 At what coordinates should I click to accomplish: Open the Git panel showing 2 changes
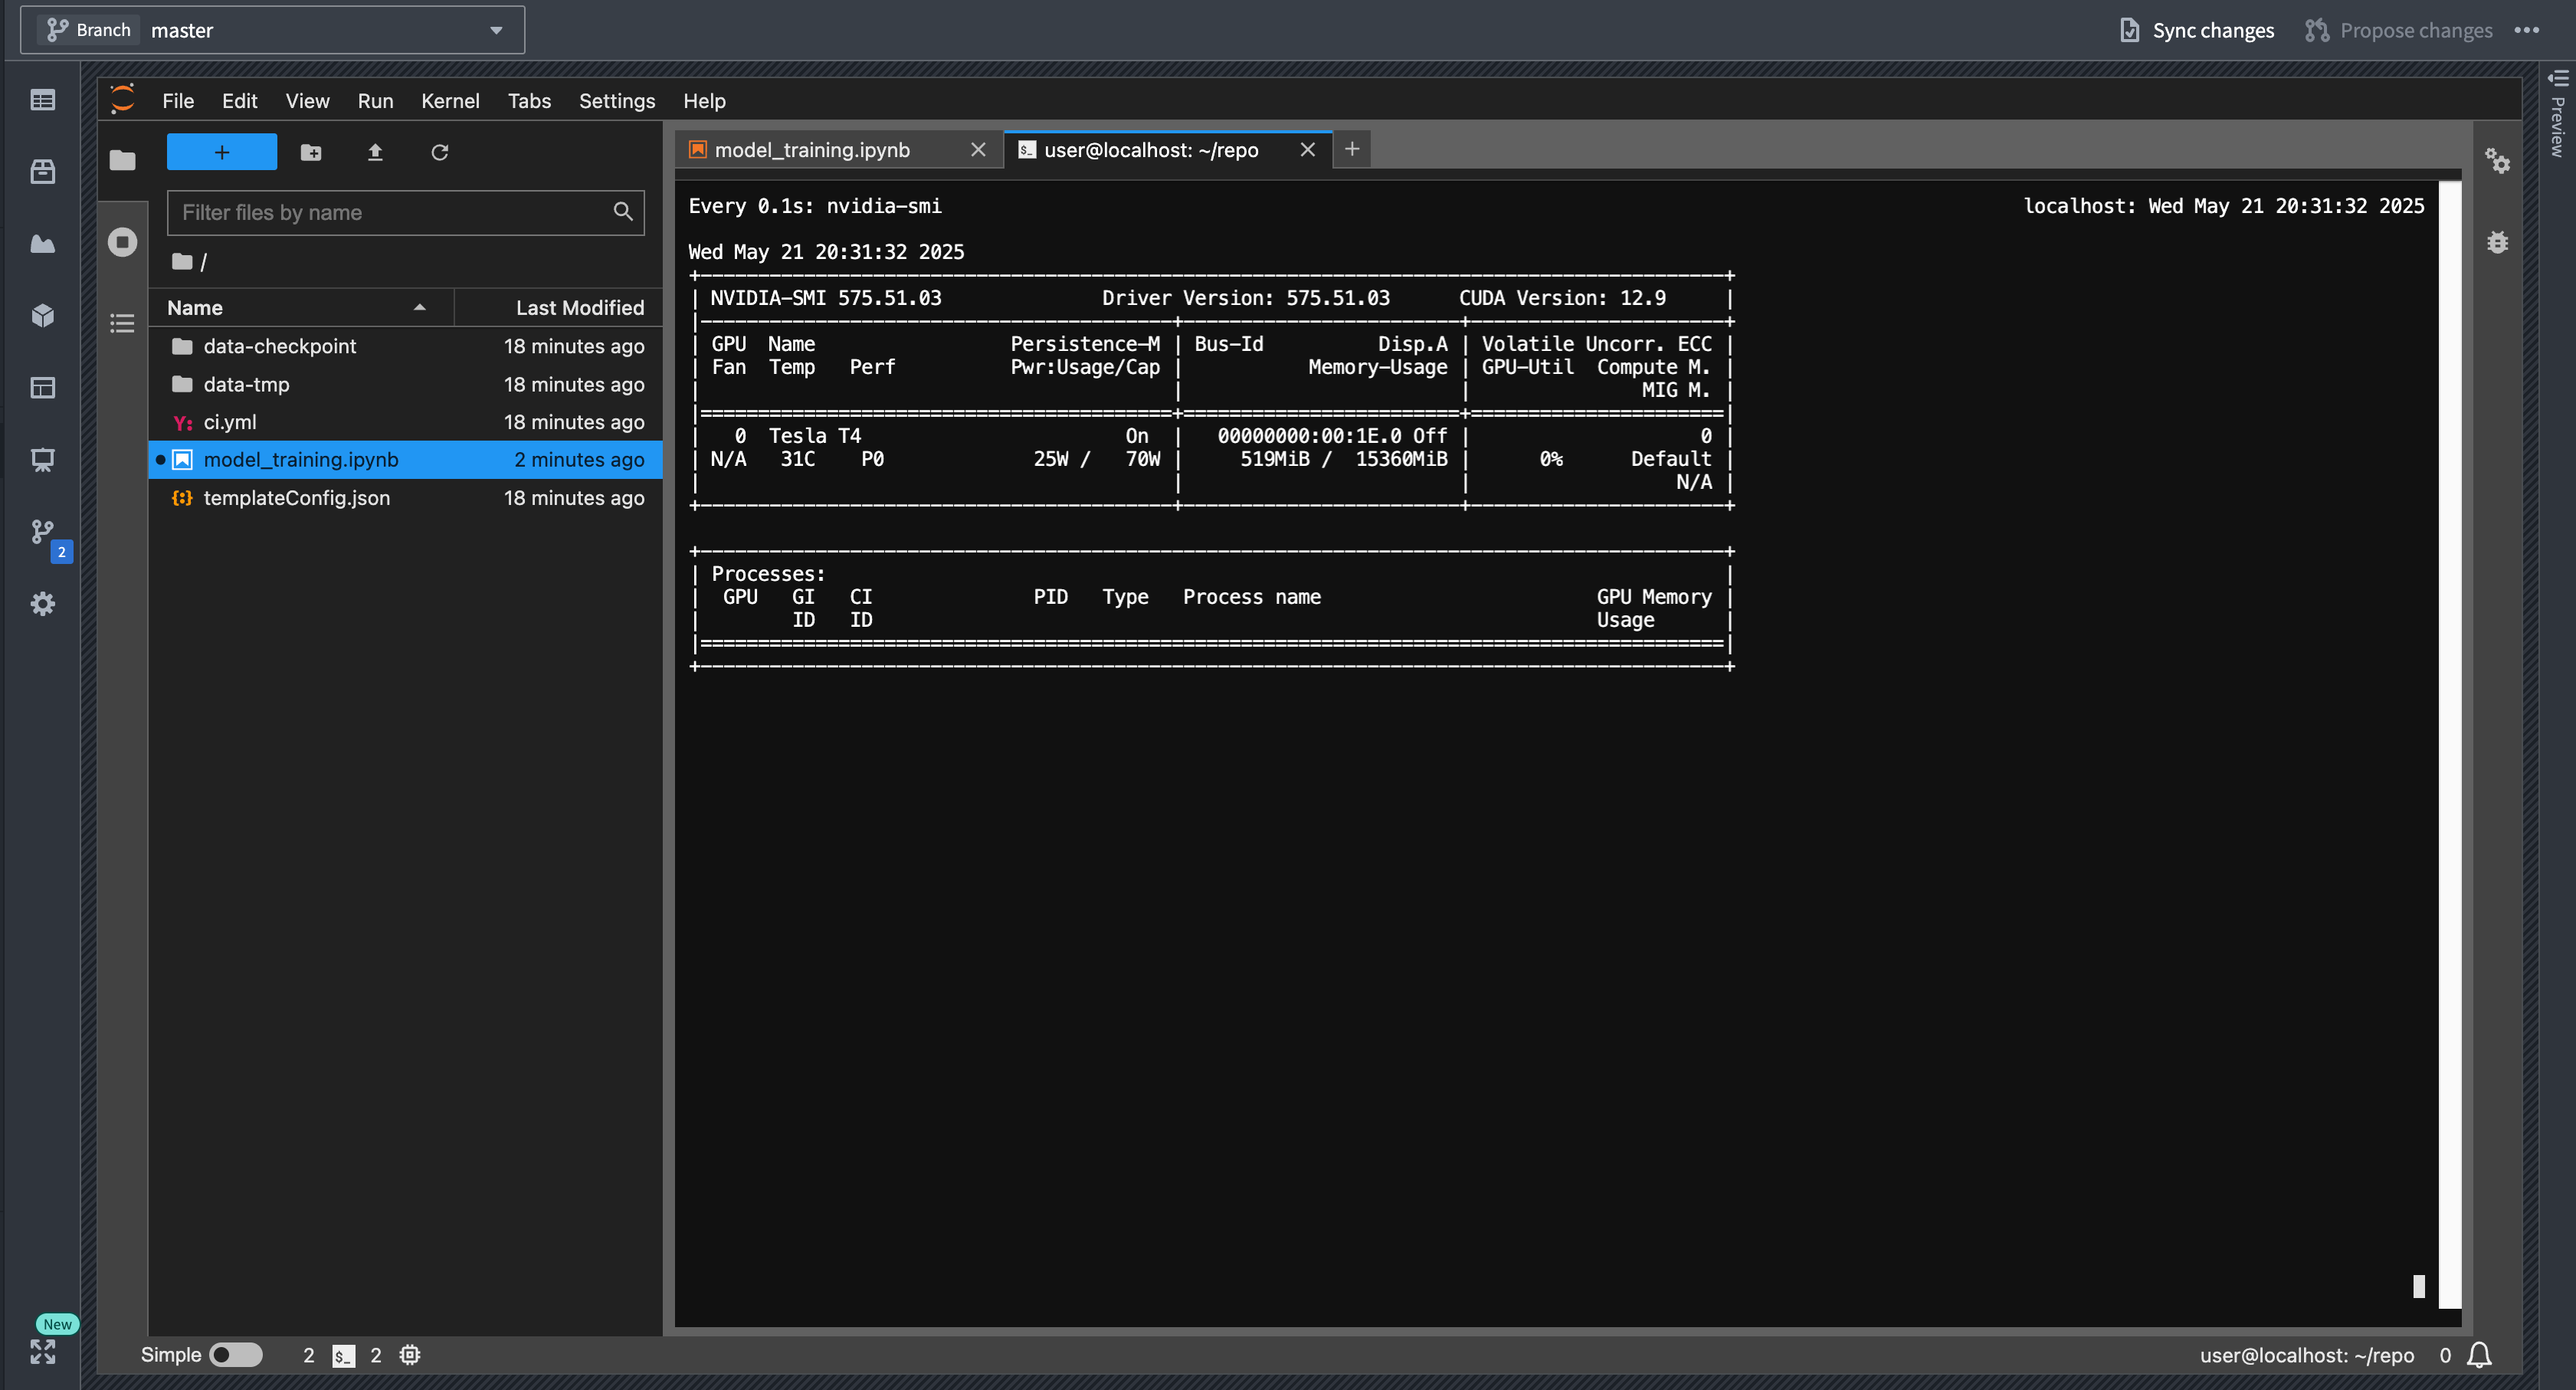(44, 533)
